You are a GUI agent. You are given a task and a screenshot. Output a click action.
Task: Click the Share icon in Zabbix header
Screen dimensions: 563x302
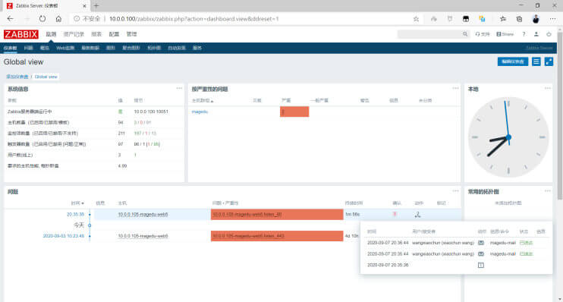coord(505,34)
